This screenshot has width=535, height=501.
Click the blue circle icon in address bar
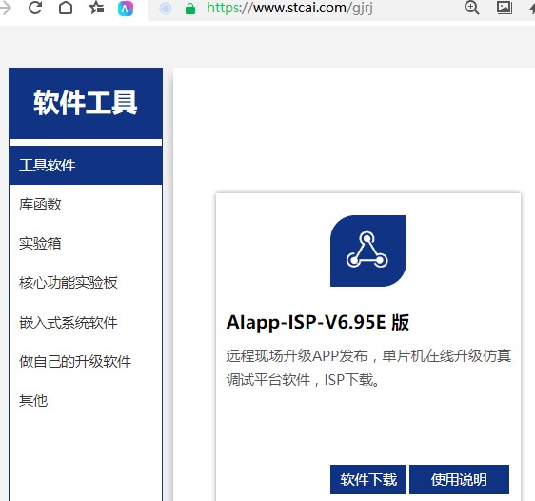click(x=166, y=9)
